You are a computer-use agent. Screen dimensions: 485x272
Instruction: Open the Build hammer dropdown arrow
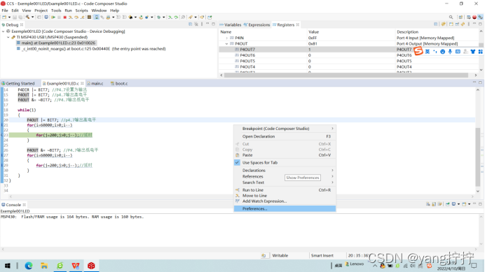coord(32,17)
